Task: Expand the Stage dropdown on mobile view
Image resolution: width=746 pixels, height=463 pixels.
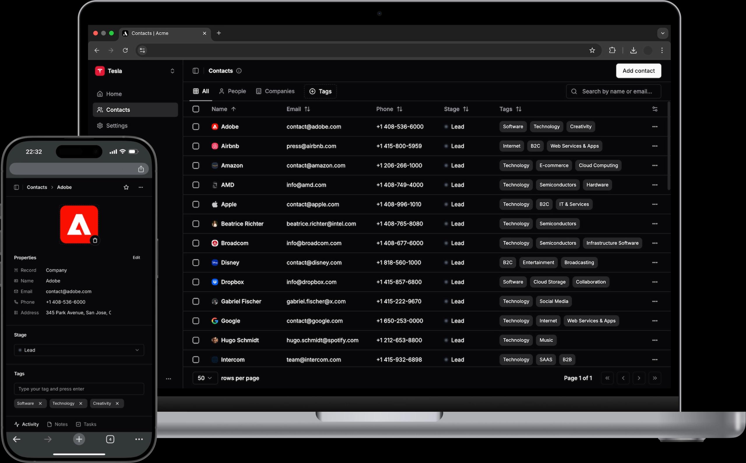Action: pos(78,350)
